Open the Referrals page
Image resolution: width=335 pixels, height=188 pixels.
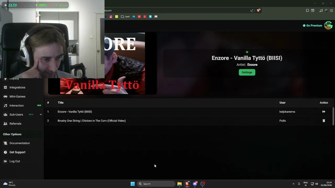click(15, 124)
